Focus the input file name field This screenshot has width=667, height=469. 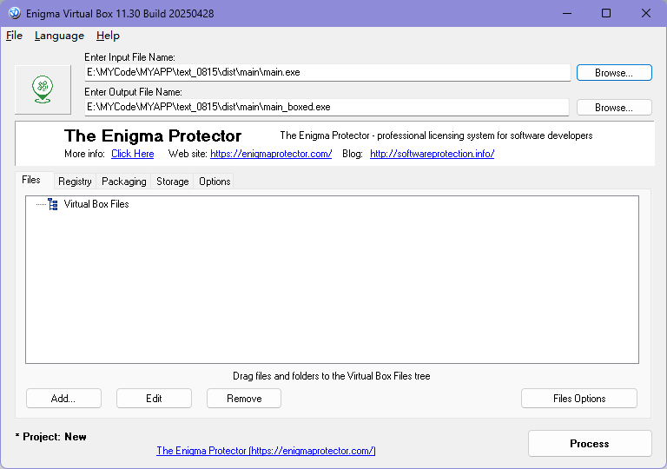[x=327, y=72]
